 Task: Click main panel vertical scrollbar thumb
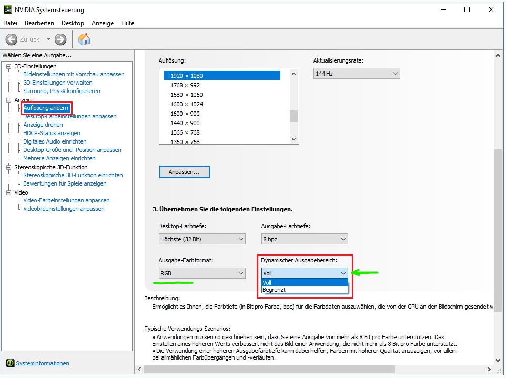point(498,230)
